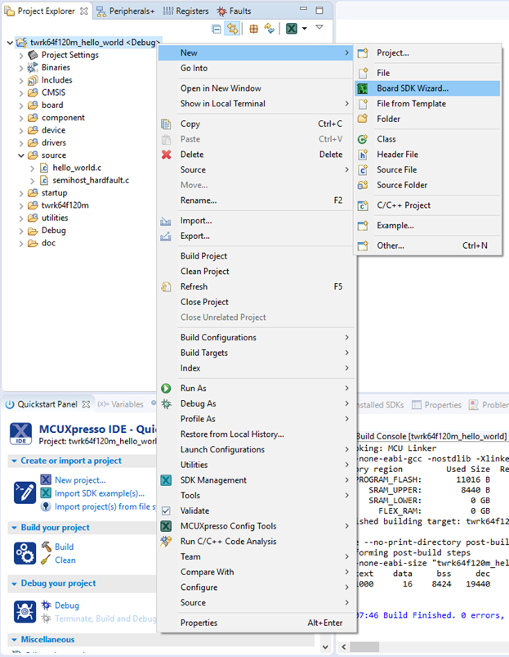Click console horizontal scrollbar thumb
The width and height of the screenshot is (509, 657).
[364, 646]
